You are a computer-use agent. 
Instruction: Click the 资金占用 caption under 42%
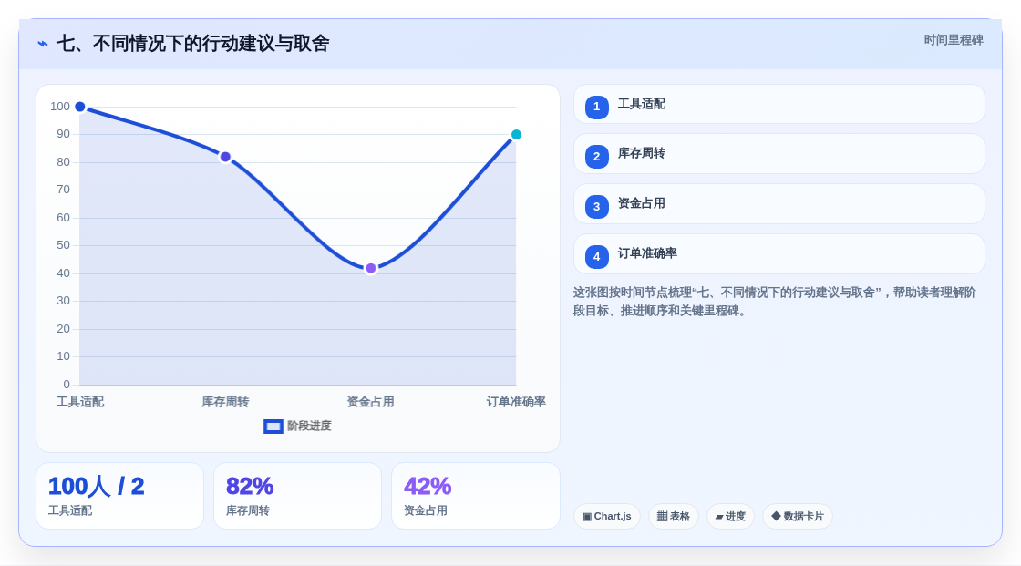[x=426, y=510]
